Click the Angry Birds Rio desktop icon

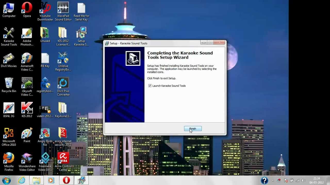tap(45, 134)
